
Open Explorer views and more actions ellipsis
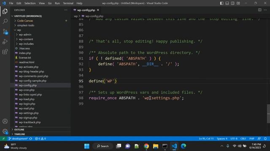pos(66,10)
